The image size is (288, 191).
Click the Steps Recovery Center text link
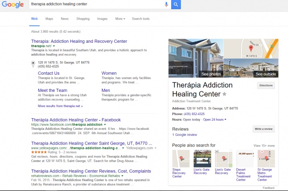point(179,173)
